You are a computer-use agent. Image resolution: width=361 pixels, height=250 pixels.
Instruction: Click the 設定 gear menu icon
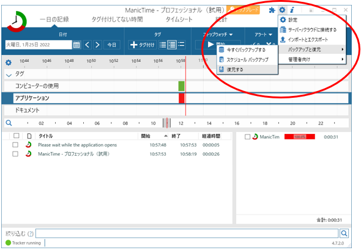[x=283, y=20]
